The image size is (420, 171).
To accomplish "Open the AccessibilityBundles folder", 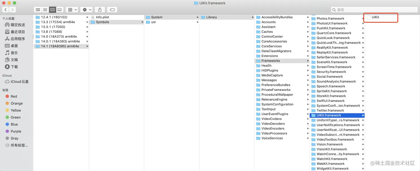I will [x=282, y=17].
